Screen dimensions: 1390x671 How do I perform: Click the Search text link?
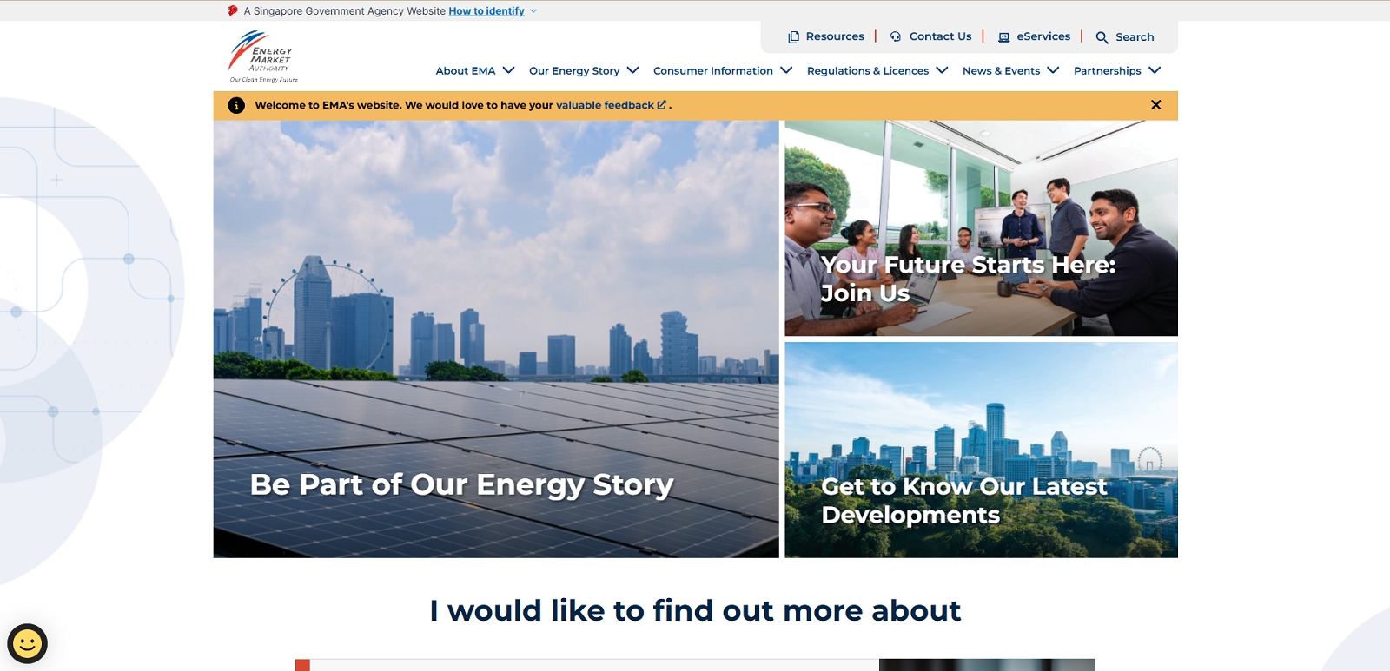[1135, 37]
